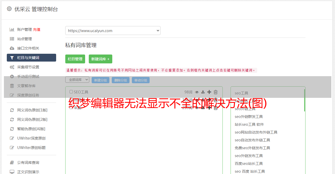Click the green keyword list scrollbar
The width and height of the screenshot is (335, 174).
click(x=304, y=100)
